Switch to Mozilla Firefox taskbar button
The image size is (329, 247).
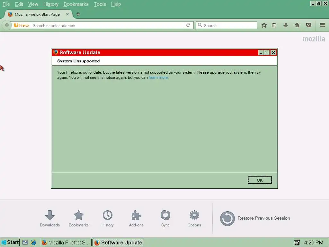pos(66,242)
